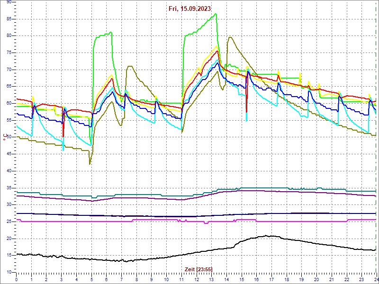This screenshot has width=379, height=284.
Task: Click hour 24 on the time axis
Action: [x=376, y=279]
